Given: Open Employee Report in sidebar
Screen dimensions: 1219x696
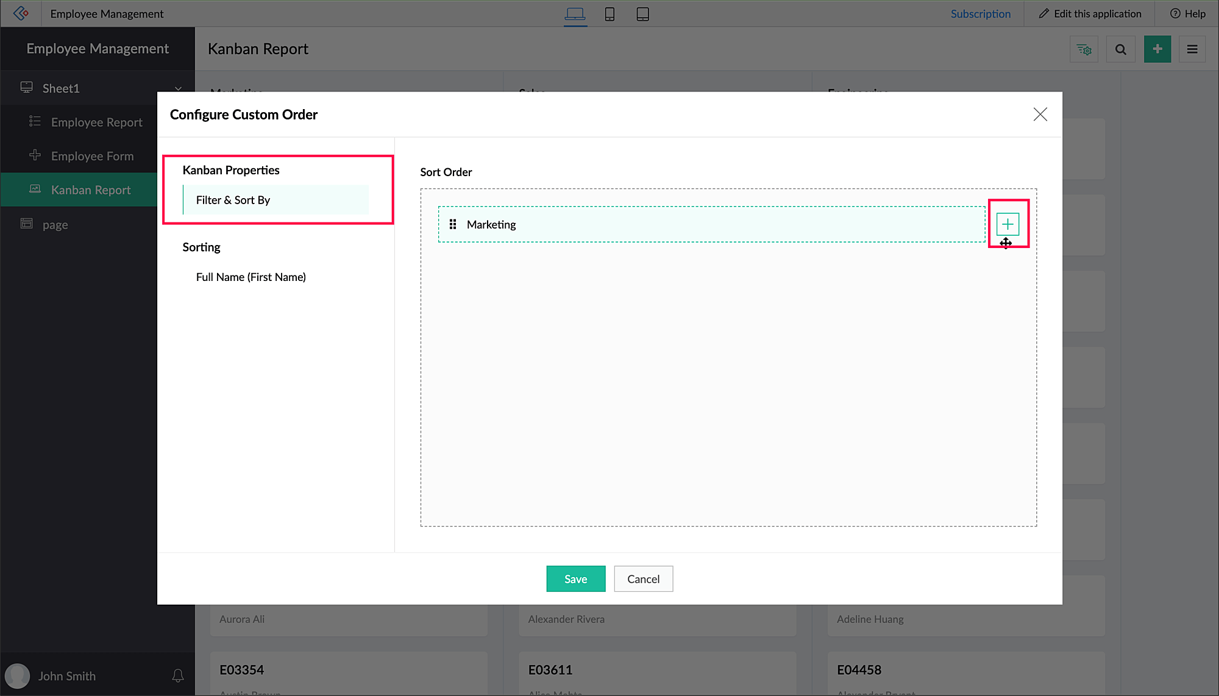Looking at the screenshot, I should point(96,123).
